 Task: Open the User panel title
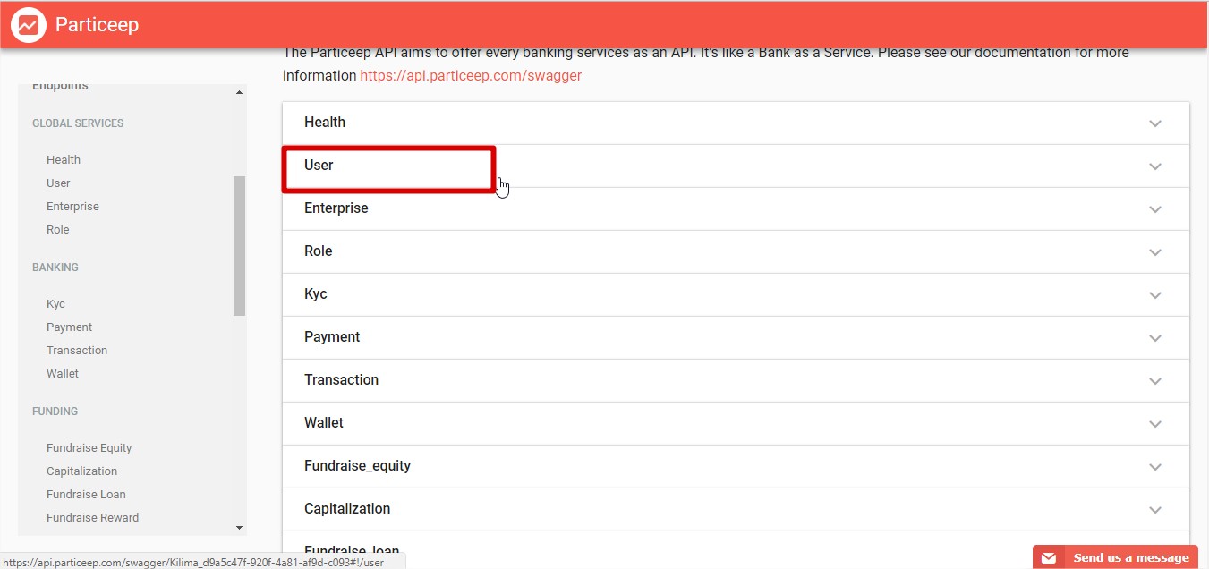pyautogui.click(x=319, y=165)
